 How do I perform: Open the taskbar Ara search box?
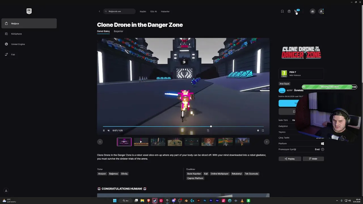[x=126, y=201]
